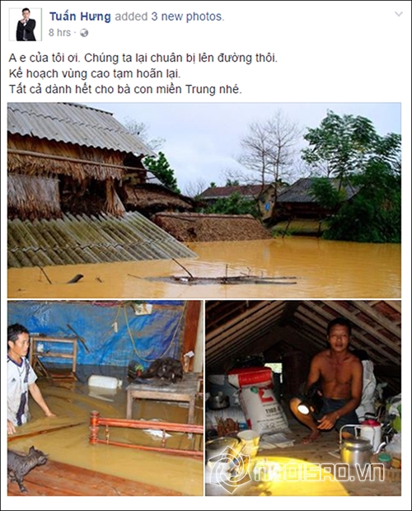Open the post options dropdown chevron
This screenshot has height=511, width=412.
pyautogui.click(x=399, y=14)
